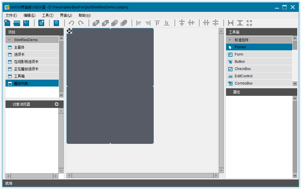Click the Form control icon in toolbox
301x189 pixels.
pyautogui.click(x=230, y=54)
